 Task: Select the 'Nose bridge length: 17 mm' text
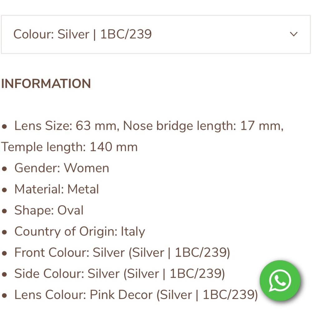tap(203, 126)
